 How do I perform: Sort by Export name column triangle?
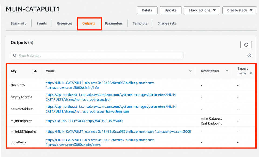[x=251, y=73]
